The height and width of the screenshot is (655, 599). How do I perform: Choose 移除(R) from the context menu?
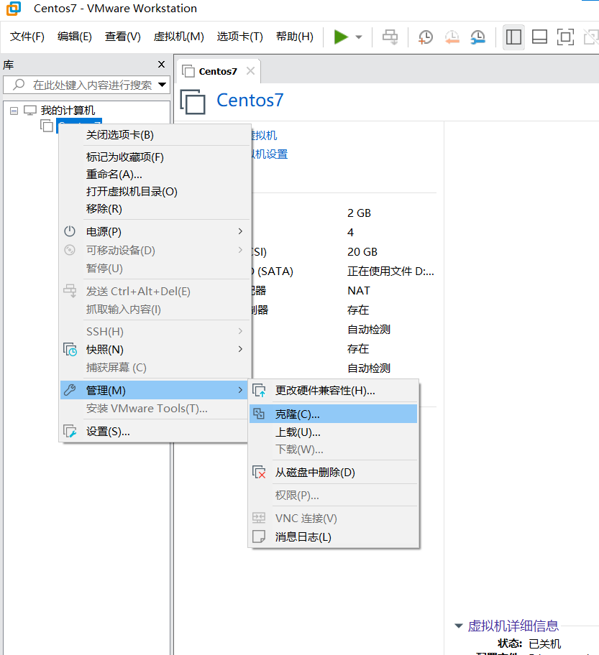point(155,208)
